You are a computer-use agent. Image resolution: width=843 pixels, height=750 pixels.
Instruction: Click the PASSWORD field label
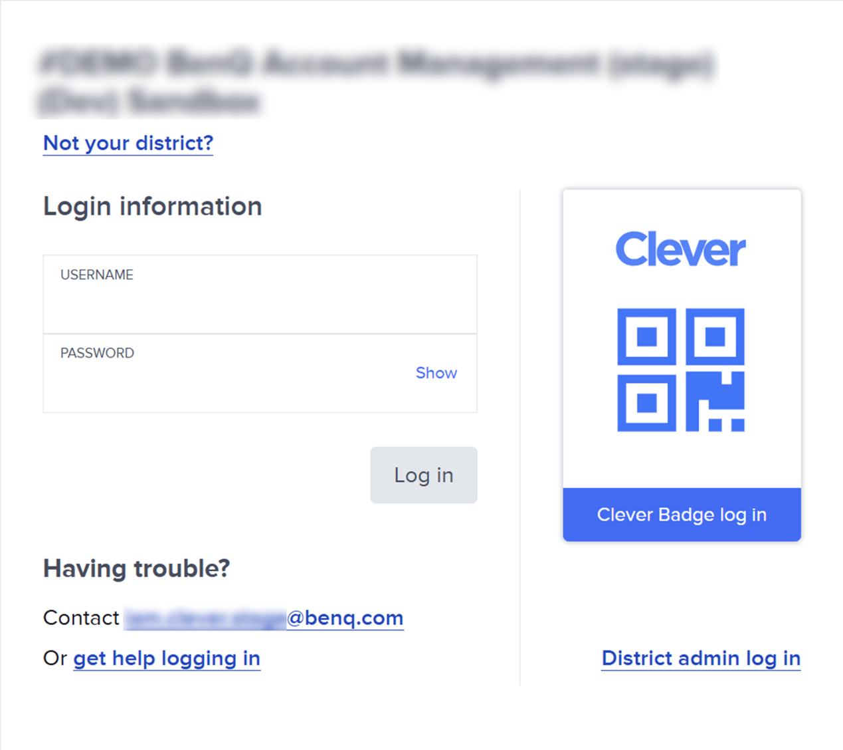point(97,353)
